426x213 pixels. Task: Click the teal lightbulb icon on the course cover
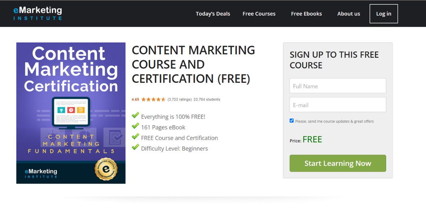(x=61, y=110)
